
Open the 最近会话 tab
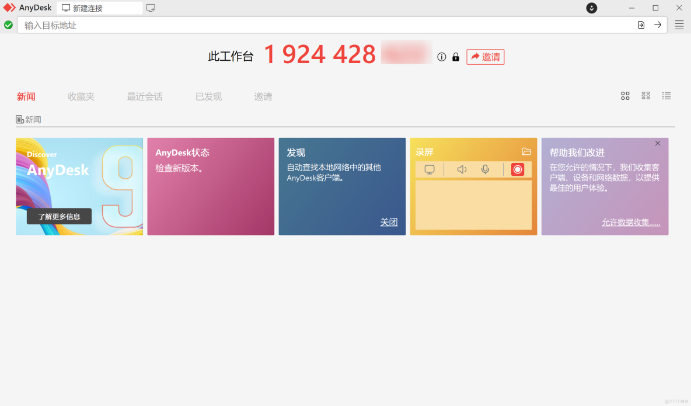point(144,96)
